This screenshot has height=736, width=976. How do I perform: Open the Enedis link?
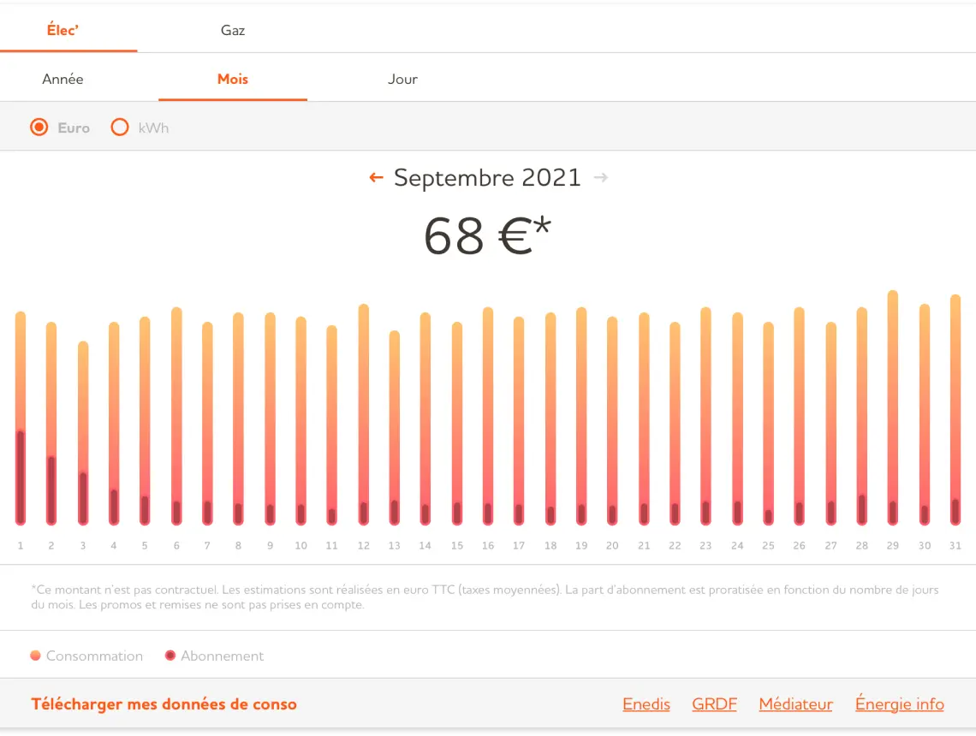[646, 704]
